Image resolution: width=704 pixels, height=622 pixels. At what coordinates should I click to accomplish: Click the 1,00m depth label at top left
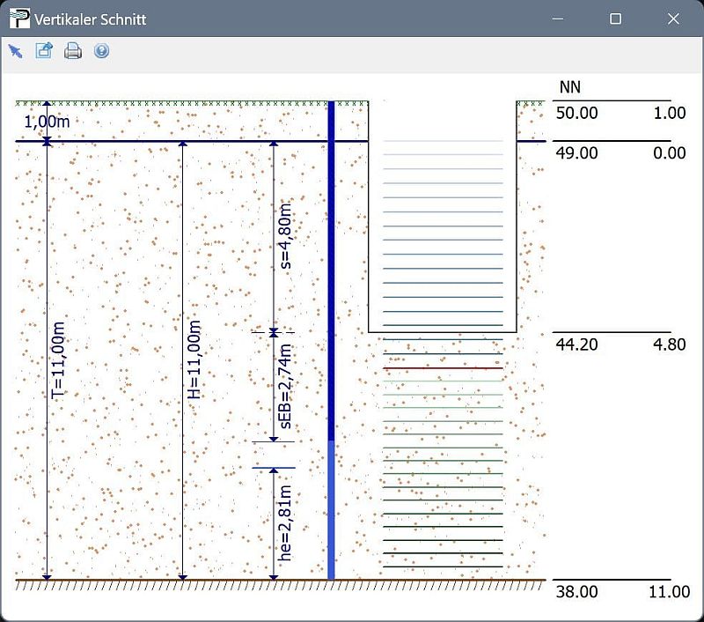pyautogui.click(x=47, y=122)
